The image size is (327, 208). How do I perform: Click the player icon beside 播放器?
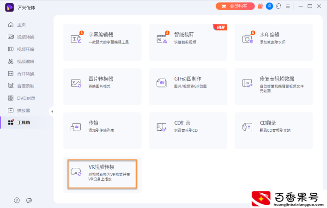pyautogui.click(x=11, y=110)
